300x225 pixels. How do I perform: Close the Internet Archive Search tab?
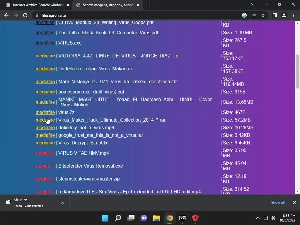point(68,5)
